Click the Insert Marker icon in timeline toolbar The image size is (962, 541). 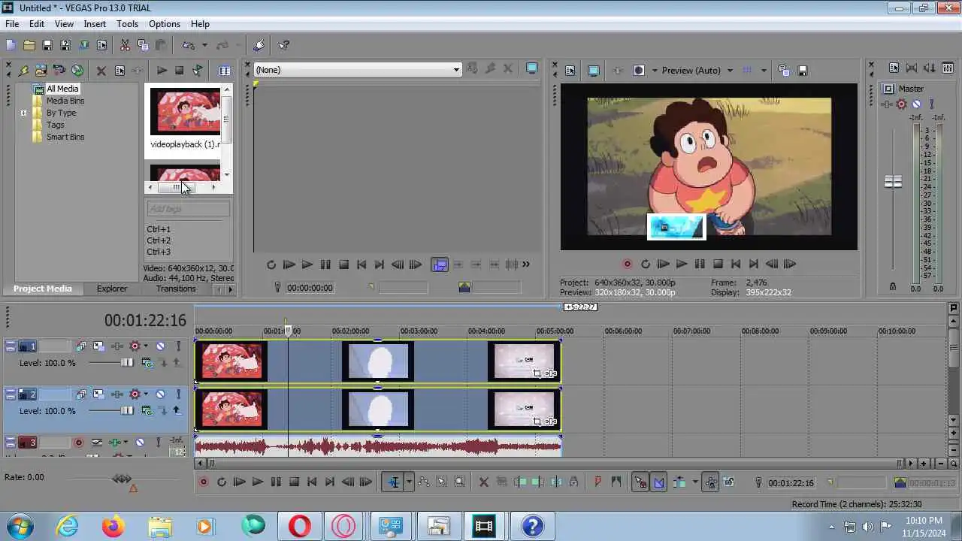tap(598, 482)
